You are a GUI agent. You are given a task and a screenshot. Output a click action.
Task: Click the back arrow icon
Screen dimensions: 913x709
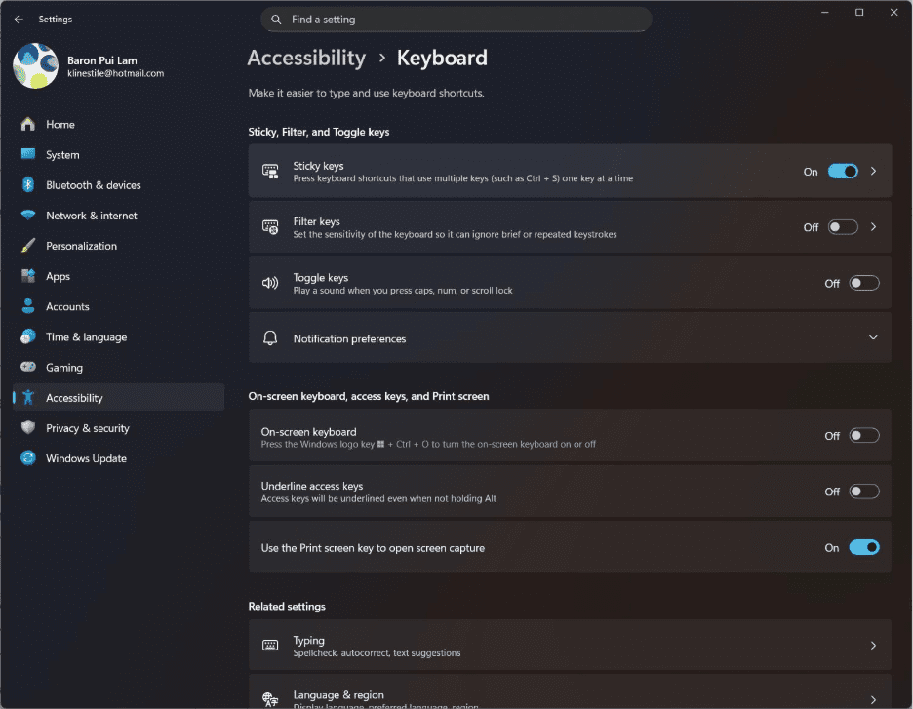19,20
